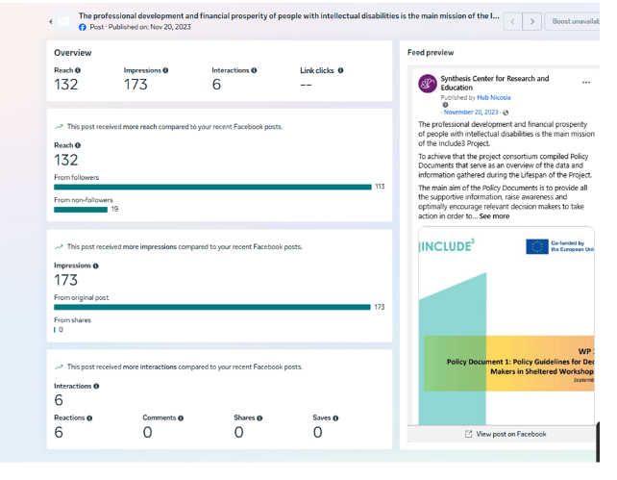
Task: Open the November 20, 2023 date link
Action: click(471, 113)
